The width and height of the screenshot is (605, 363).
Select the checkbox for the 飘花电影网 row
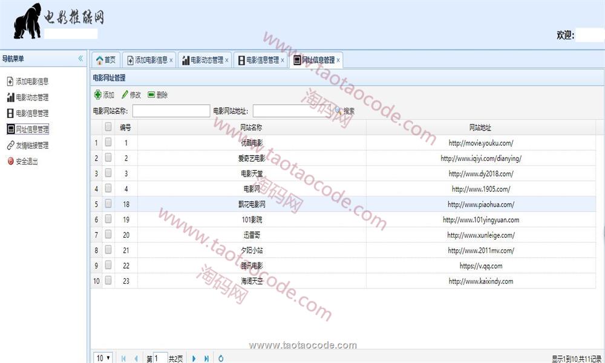(108, 204)
